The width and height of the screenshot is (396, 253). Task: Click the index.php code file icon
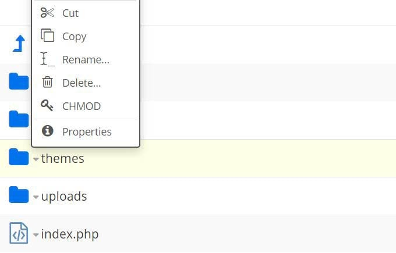19,234
